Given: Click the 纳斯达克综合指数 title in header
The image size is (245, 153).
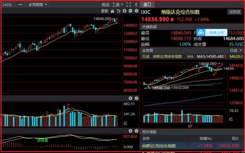Looking at the screenshot, I should click(x=180, y=12).
